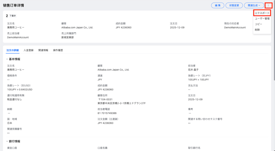
Task: Click the 資金口座 label
Action: click(x=12, y=148)
